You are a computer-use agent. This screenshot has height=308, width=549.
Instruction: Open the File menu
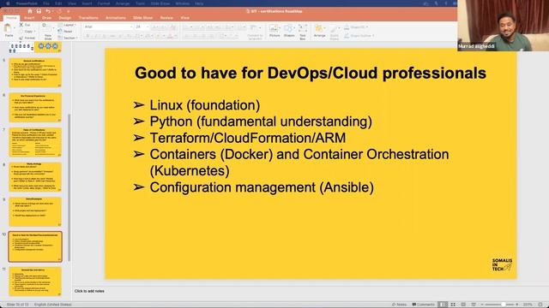pos(45,3)
